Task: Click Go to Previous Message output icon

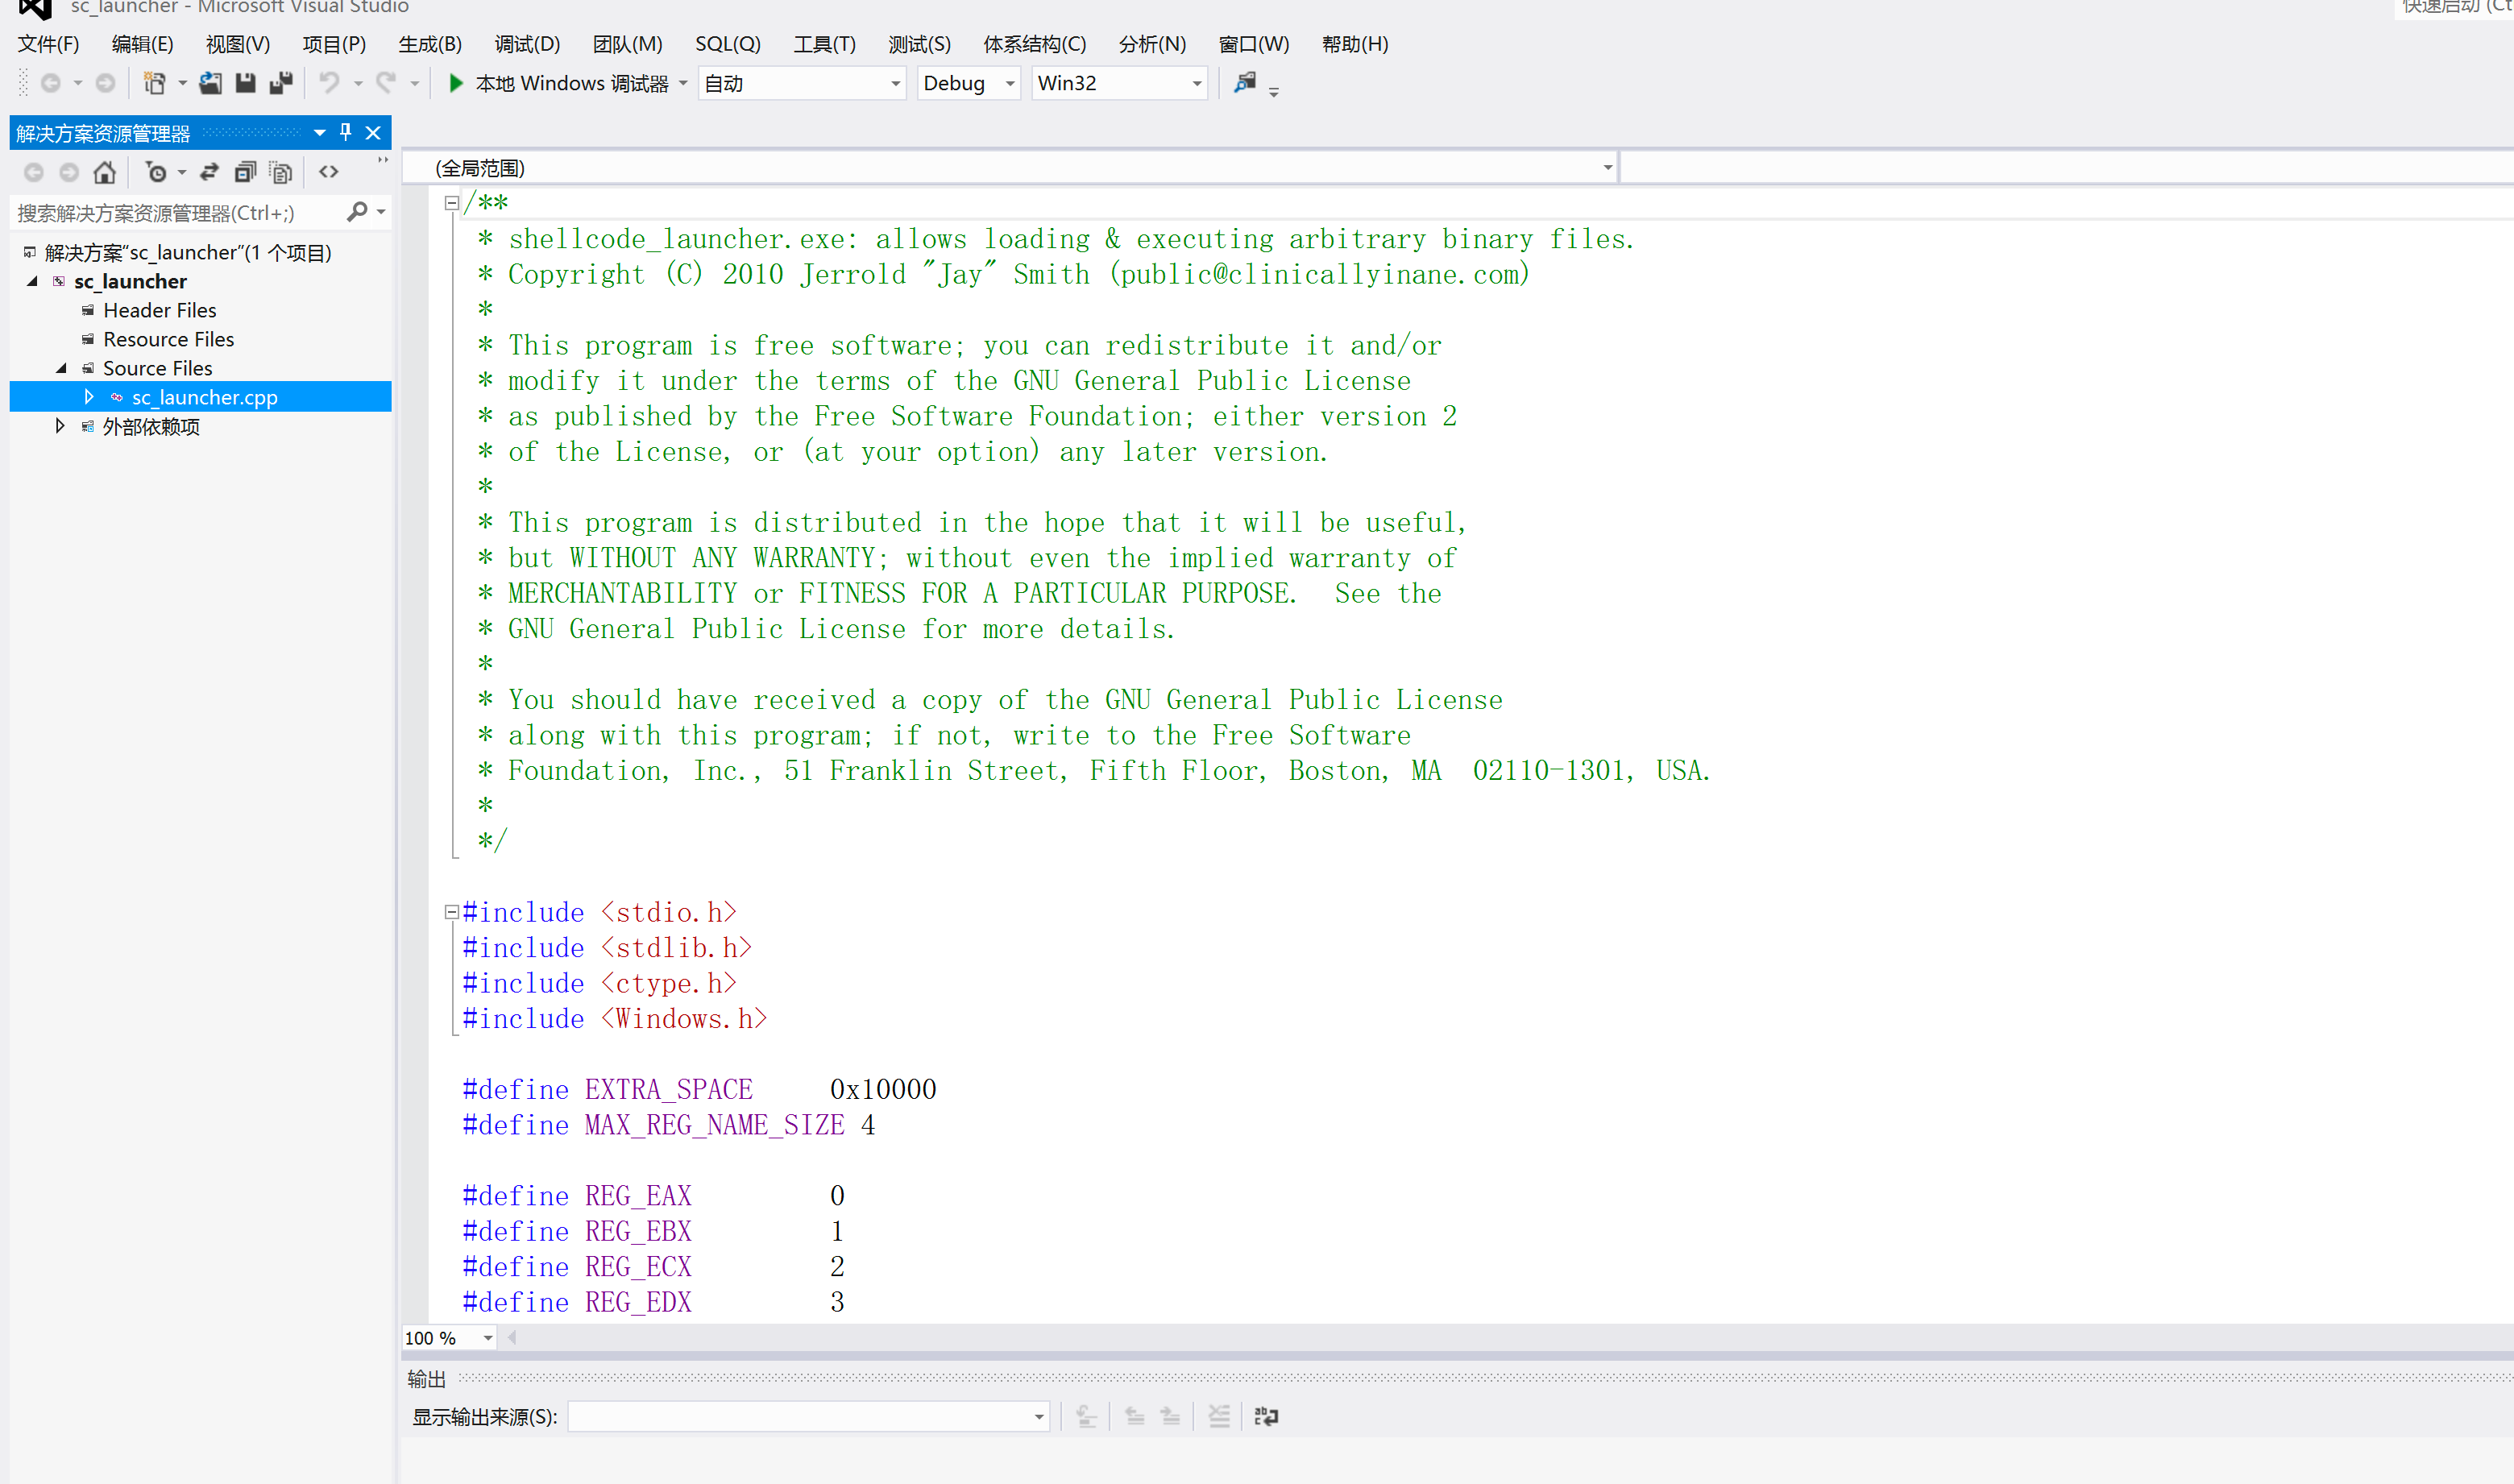Action: point(1135,1416)
